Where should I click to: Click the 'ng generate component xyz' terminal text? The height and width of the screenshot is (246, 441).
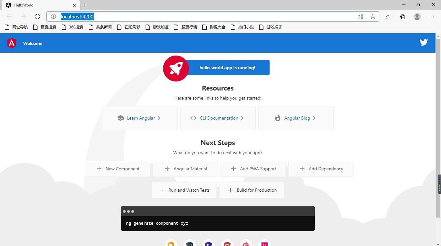click(x=157, y=223)
